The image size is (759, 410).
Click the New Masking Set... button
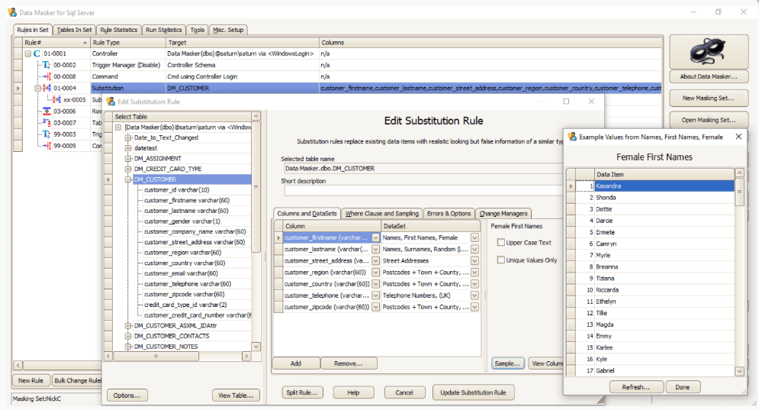(x=708, y=98)
